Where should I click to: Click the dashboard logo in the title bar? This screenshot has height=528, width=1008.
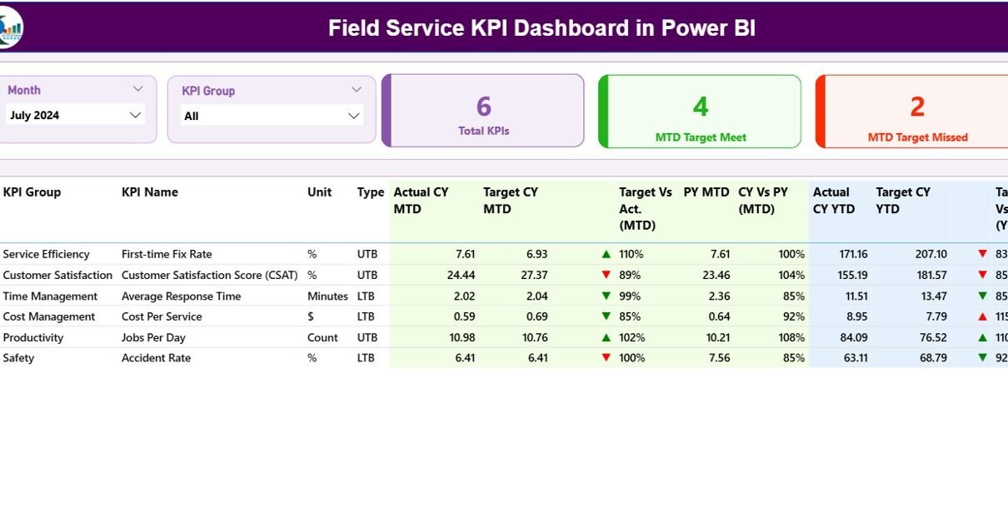[x=10, y=27]
